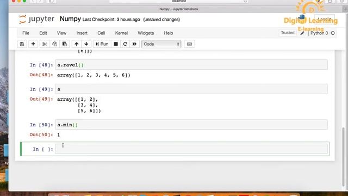Click the Trusted notebook indicator
The width and height of the screenshot is (348, 196).
click(288, 33)
